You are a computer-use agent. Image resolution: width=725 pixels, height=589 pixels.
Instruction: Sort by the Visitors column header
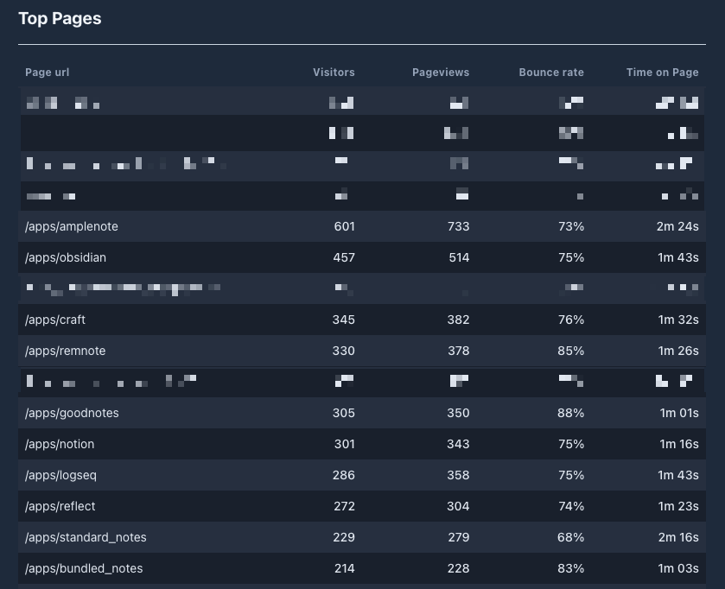[x=334, y=73]
